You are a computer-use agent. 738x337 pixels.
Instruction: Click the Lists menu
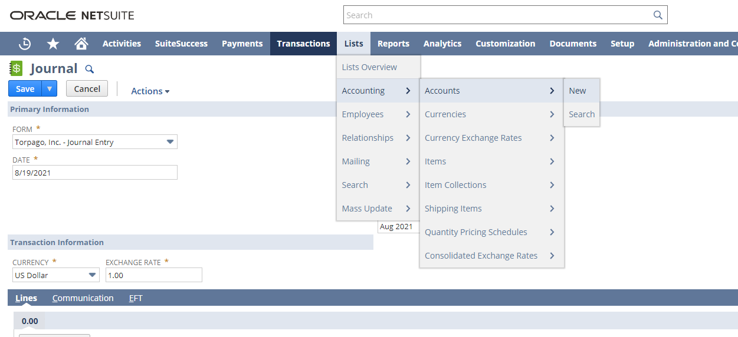click(x=354, y=44)
